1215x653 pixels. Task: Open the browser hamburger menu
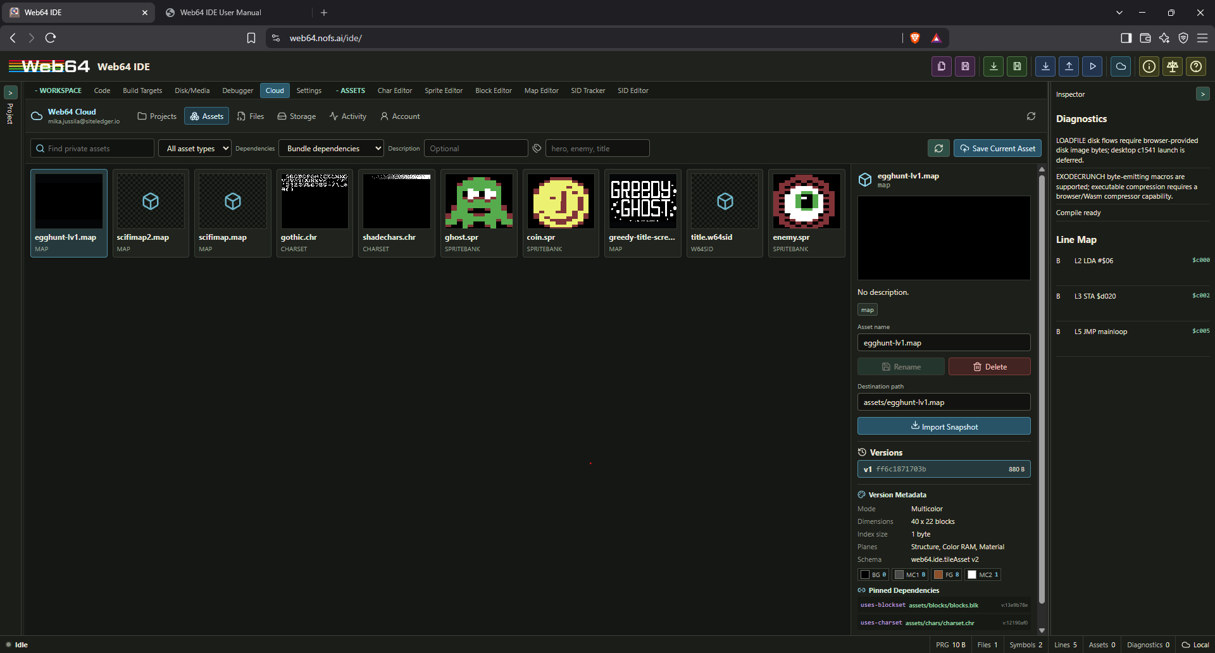[x=1202, y=38]
